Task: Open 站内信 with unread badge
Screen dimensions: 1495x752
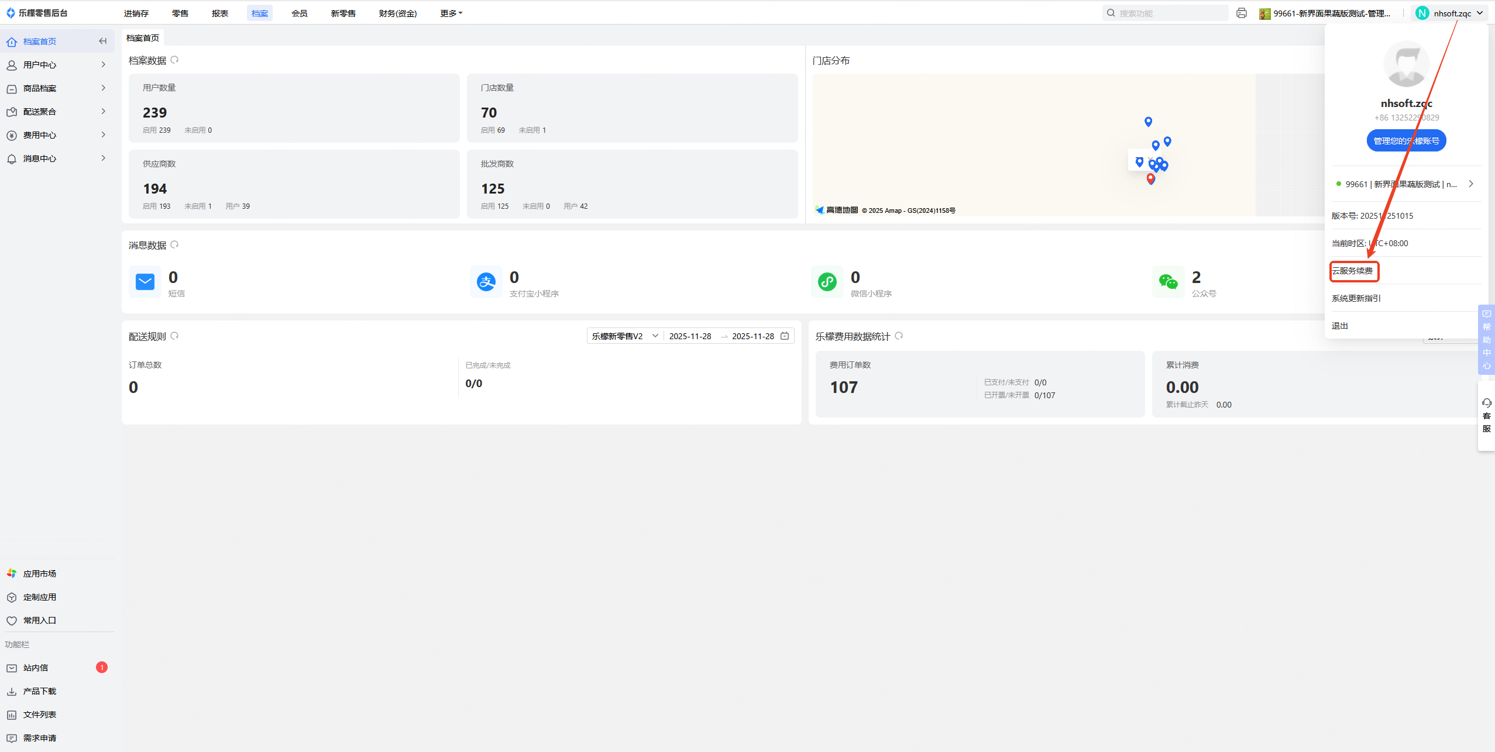Action: [36, 668]
